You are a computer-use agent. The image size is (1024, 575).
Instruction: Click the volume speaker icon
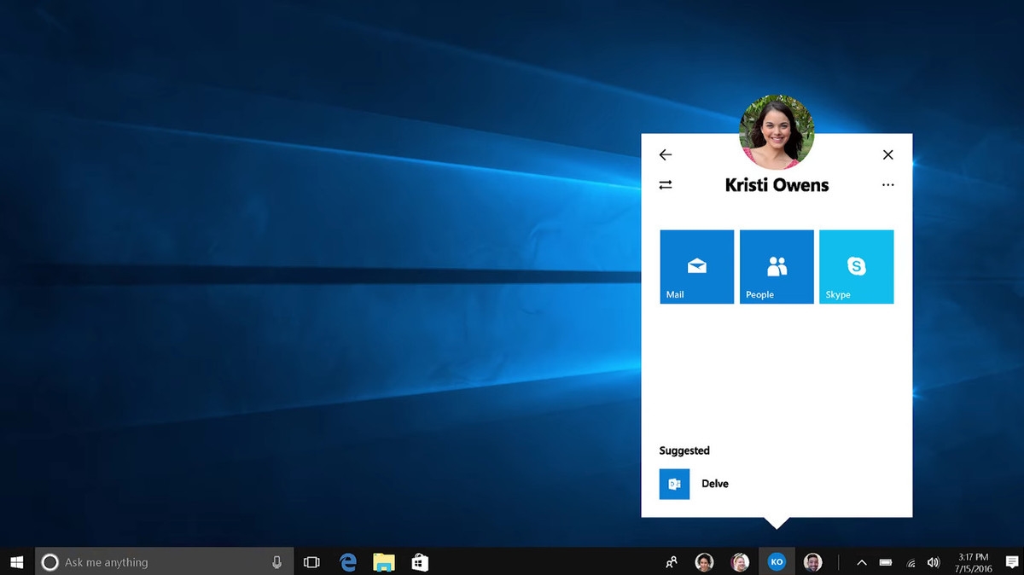933,561
